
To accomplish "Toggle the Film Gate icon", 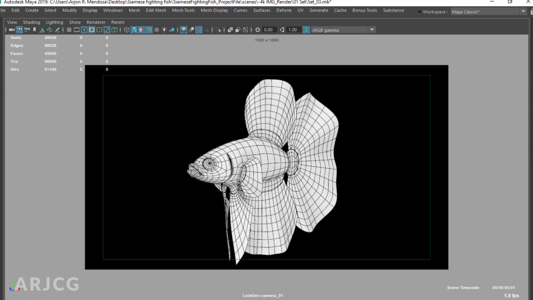I will (77, 30).
